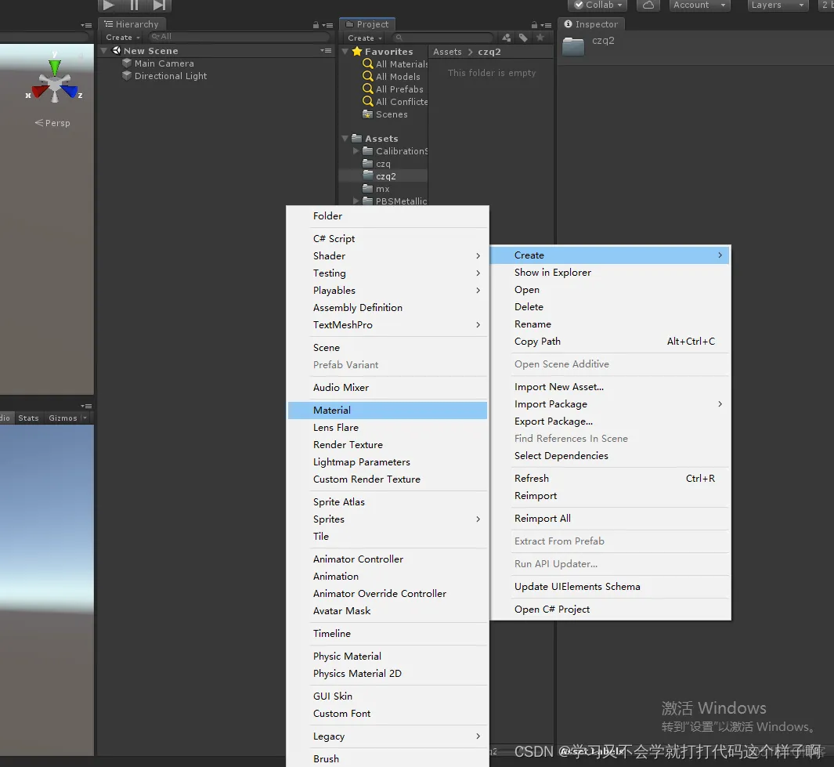Click the Create button in the Project panel
834x767 pixels.
(x=363, y=38)
